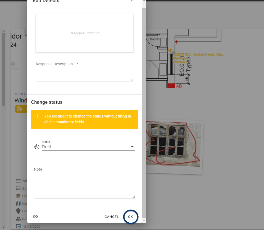
Task: Open the Status dropdown showing Fixed
Action: [x=88, y=147]
